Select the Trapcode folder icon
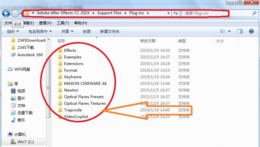This screenshot has height=147, width=260. coord(60,110)
